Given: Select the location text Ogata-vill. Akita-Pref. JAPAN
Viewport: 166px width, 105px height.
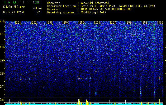Looking at the screenshot, I should [x=103, y=6].
